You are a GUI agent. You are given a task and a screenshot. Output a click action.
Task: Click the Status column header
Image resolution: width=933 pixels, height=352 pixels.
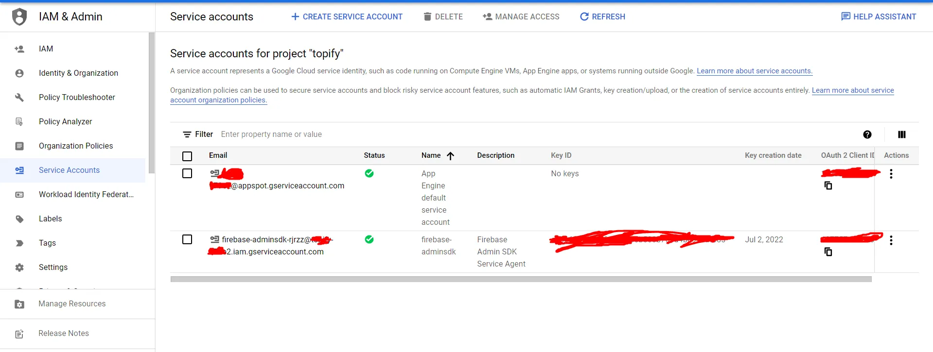374,155
